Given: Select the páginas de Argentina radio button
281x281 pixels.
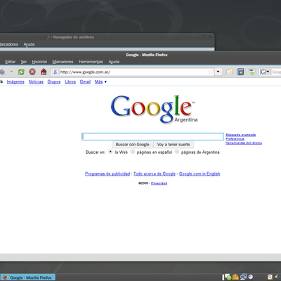Looking at the screenshot, I should [177, 152].
